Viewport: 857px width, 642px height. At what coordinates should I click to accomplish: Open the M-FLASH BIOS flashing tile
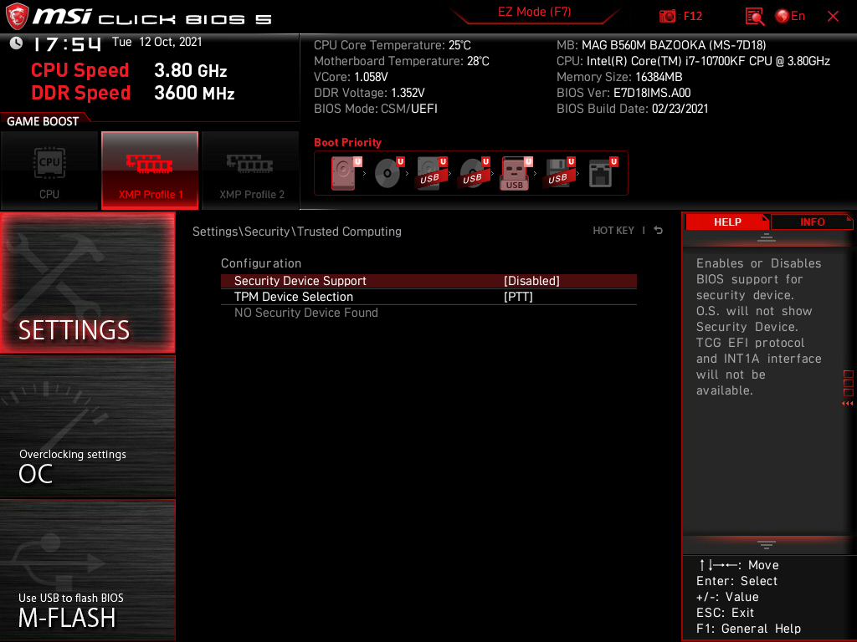point(87,570)
